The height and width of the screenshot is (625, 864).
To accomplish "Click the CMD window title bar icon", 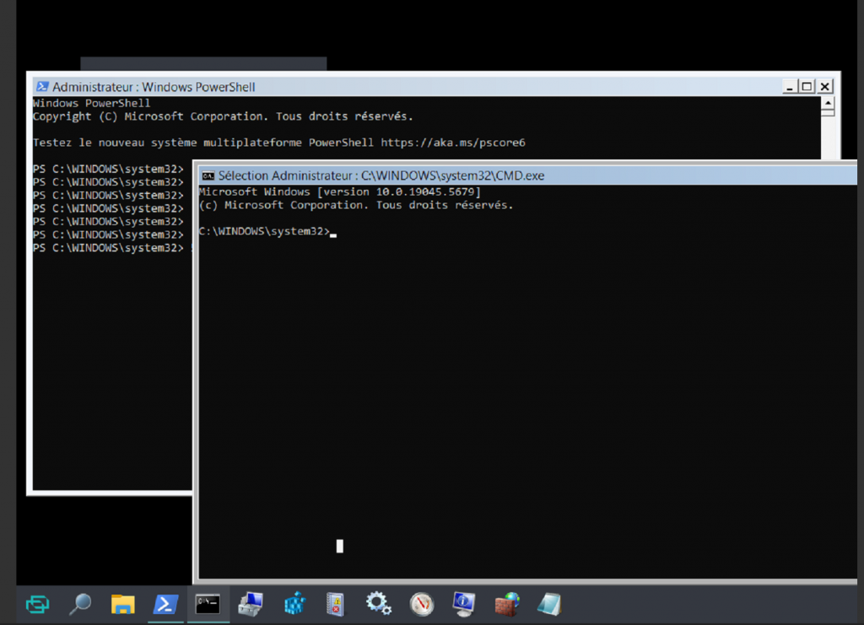I will tap(208, 175).
